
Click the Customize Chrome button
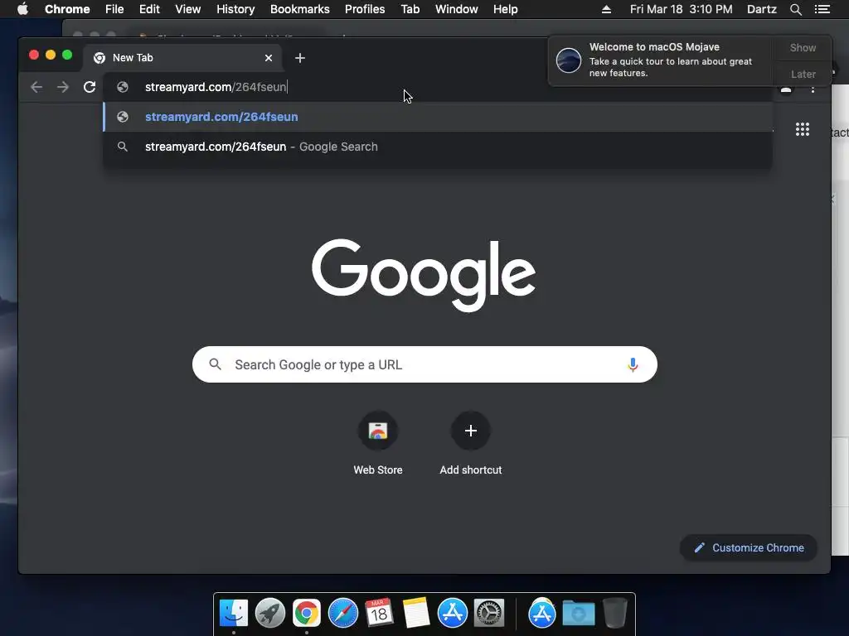point(749,548)
